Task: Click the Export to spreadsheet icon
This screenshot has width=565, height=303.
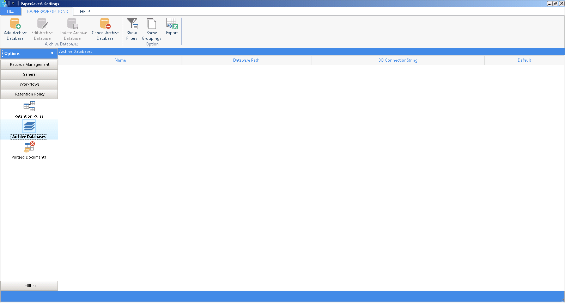Action: [x=172, y=24]
